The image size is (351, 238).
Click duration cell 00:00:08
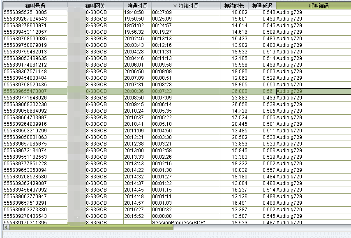click(x=162, y=216)
